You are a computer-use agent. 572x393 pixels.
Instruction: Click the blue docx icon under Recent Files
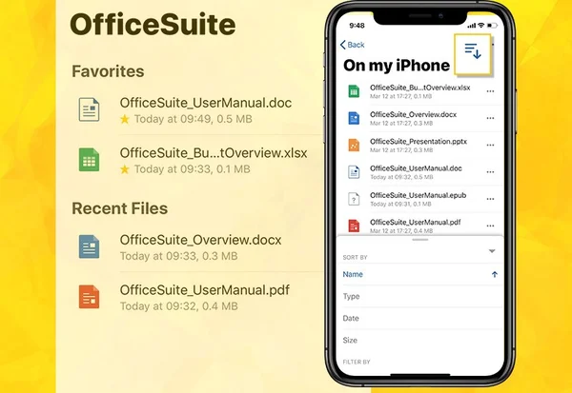pos(89,246)
